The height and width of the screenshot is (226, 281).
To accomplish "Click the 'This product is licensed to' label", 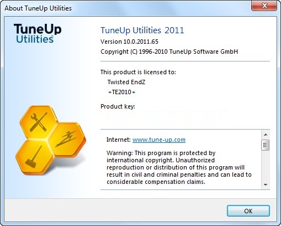I will pyautogui.click(x=138, y=72).
